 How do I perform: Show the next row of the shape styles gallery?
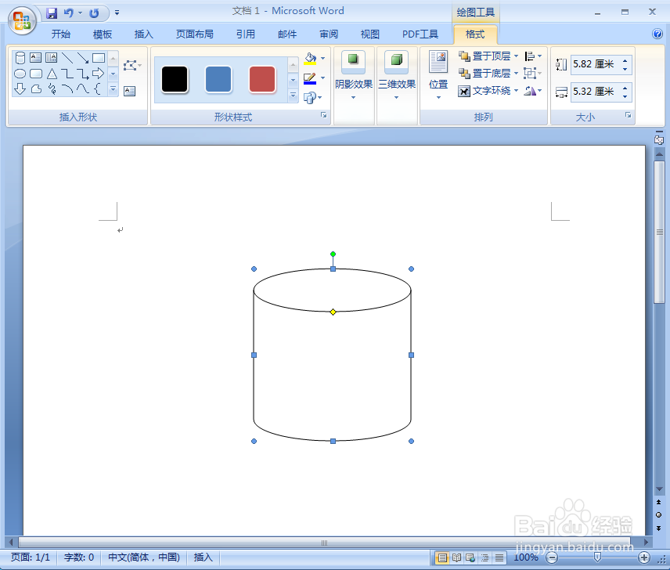(x=293, y=80)
